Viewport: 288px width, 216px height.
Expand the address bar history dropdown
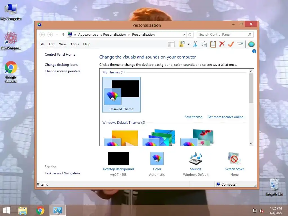click(x=184, y=35)
